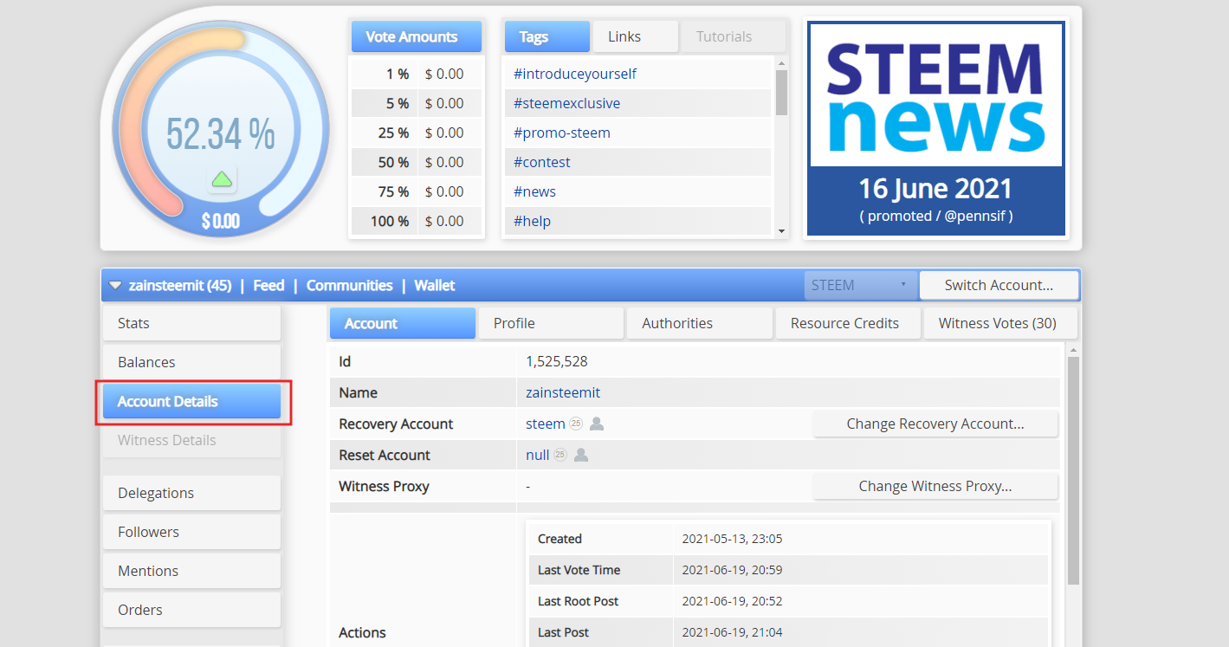
Task: Click the reputation badge next to steem
Action: tap(576, 424)
